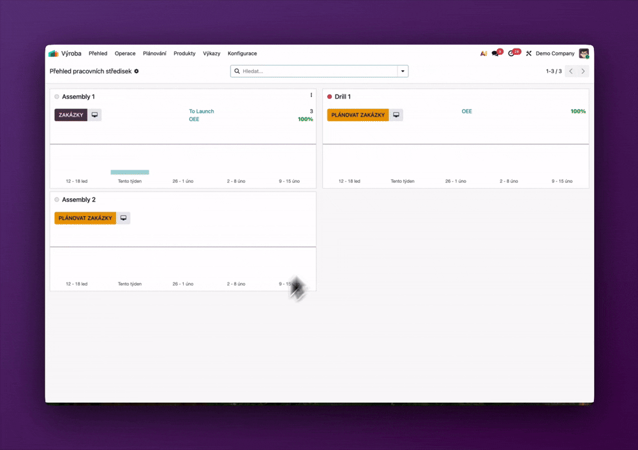The image size is (638, 450).
Task: Click the wrench debug tools icon
Action: (x=528, y=54)
